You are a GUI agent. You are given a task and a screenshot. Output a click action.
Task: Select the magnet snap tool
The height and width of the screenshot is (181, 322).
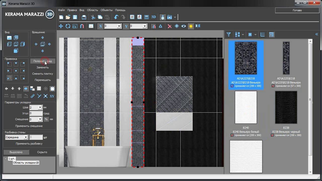click(82, 26)
